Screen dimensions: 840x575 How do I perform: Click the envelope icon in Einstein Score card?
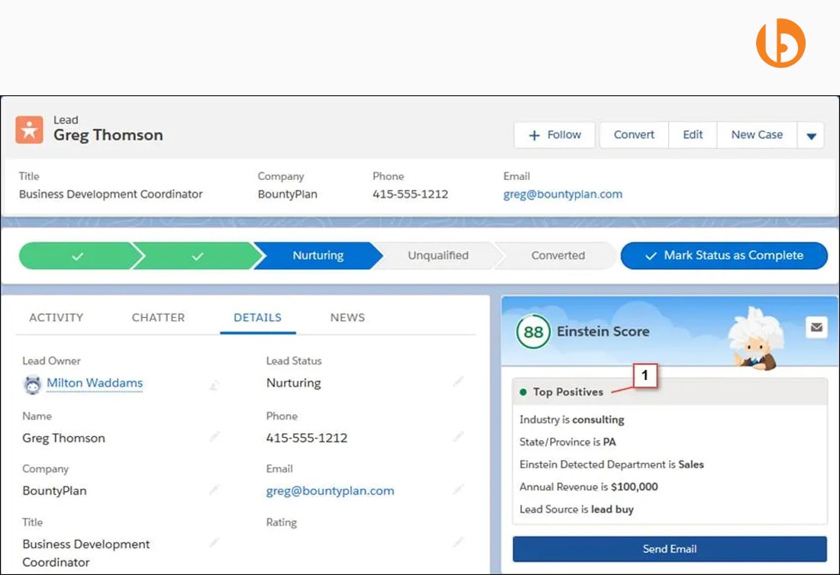click(x=816, y=327)
